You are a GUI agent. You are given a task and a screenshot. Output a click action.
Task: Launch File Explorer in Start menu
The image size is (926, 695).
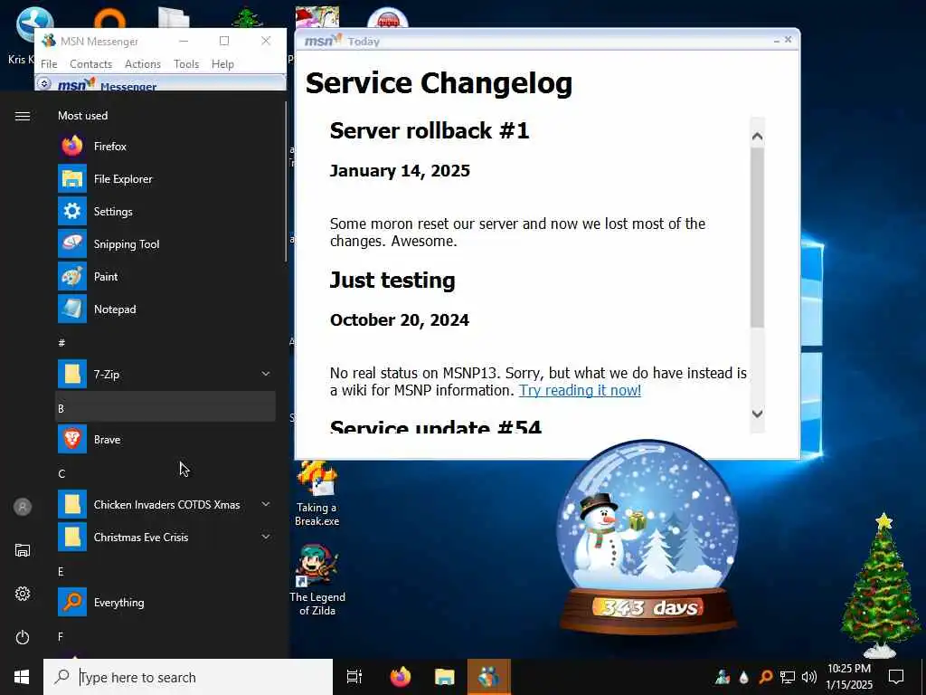(x=165, y=178)
